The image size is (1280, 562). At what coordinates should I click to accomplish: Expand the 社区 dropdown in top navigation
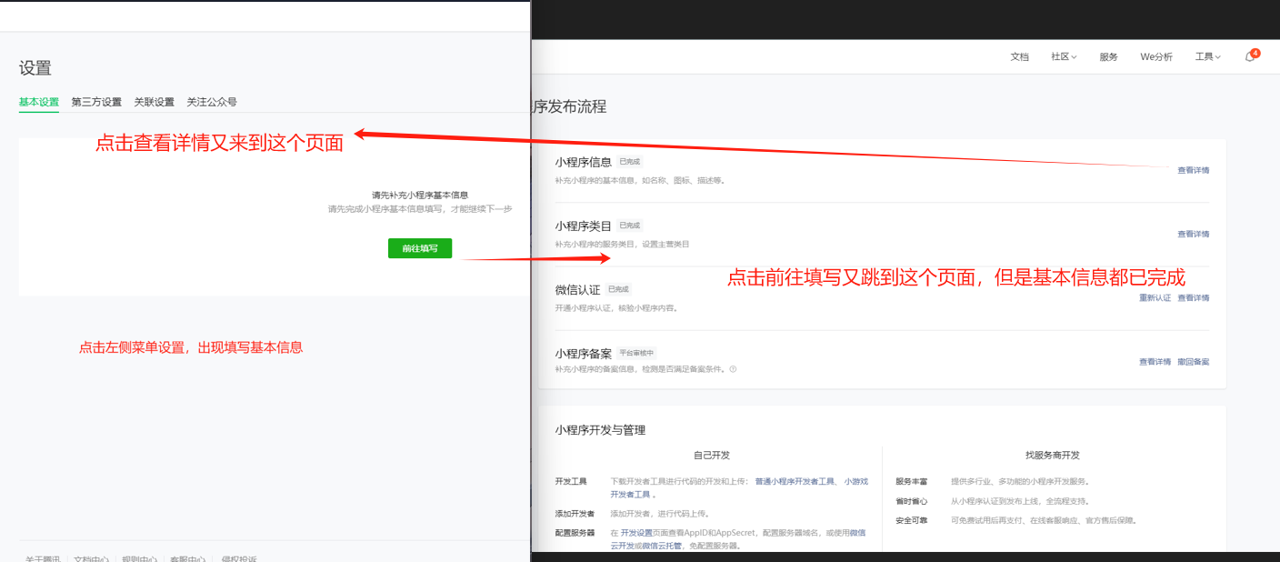point(1064,56)
